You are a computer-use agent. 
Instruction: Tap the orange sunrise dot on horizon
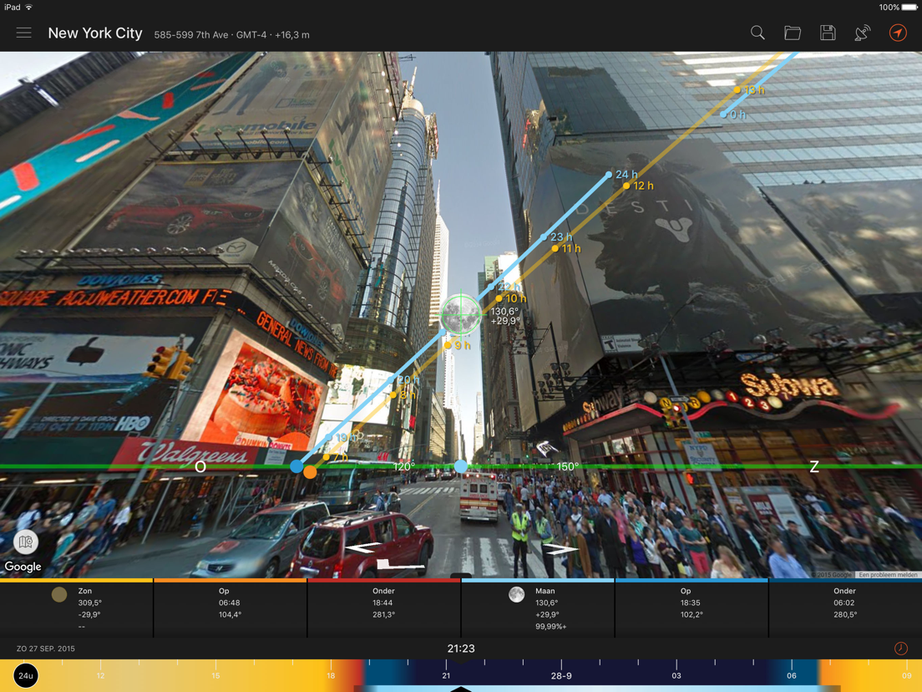(x=310, y=471)
